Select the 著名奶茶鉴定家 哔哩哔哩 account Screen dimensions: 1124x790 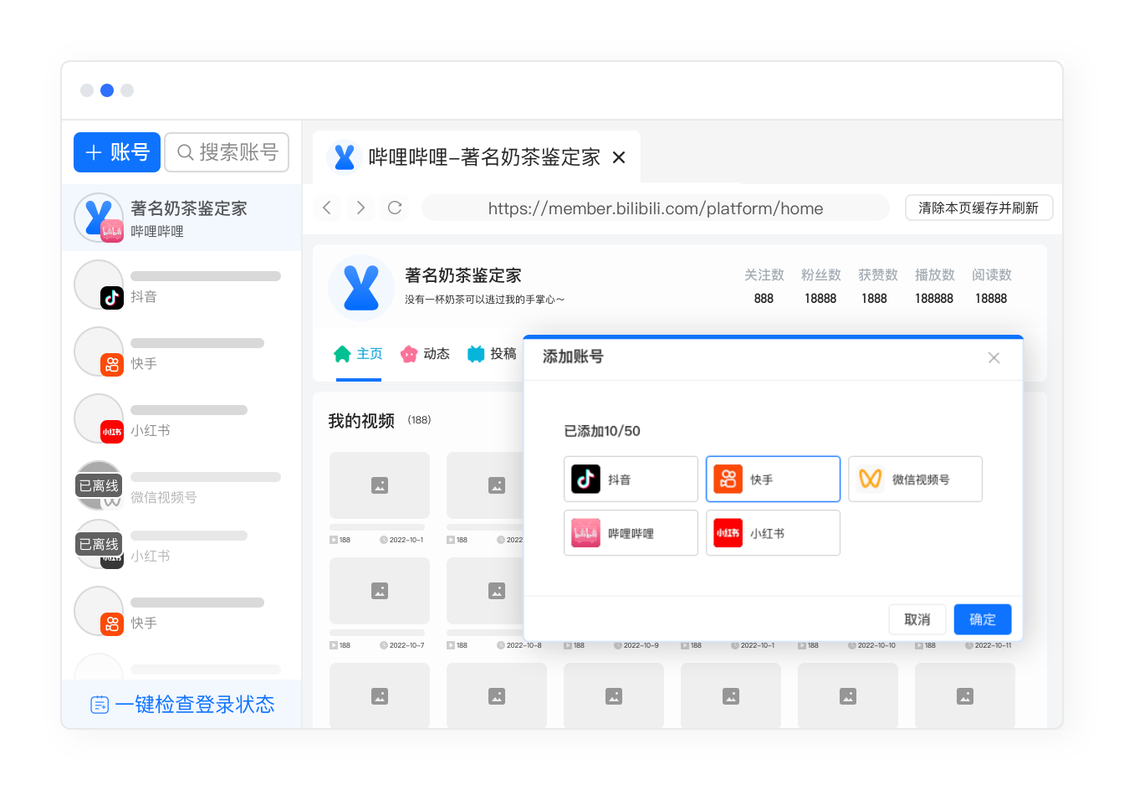pyautogui.click(x=181, y=218)
